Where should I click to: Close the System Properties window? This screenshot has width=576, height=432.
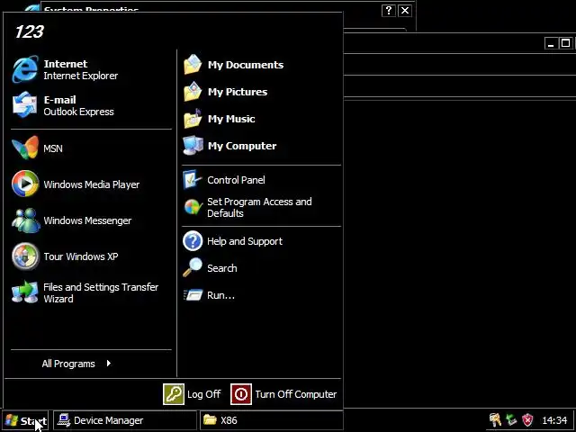pos(405,10)
